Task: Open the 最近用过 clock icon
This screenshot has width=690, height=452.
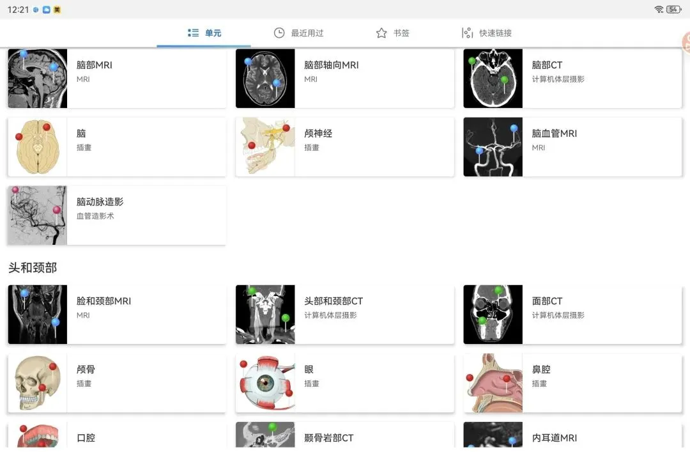Action: coord(279,33)
